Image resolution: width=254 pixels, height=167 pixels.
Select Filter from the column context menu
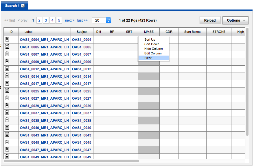coord(148,58)
